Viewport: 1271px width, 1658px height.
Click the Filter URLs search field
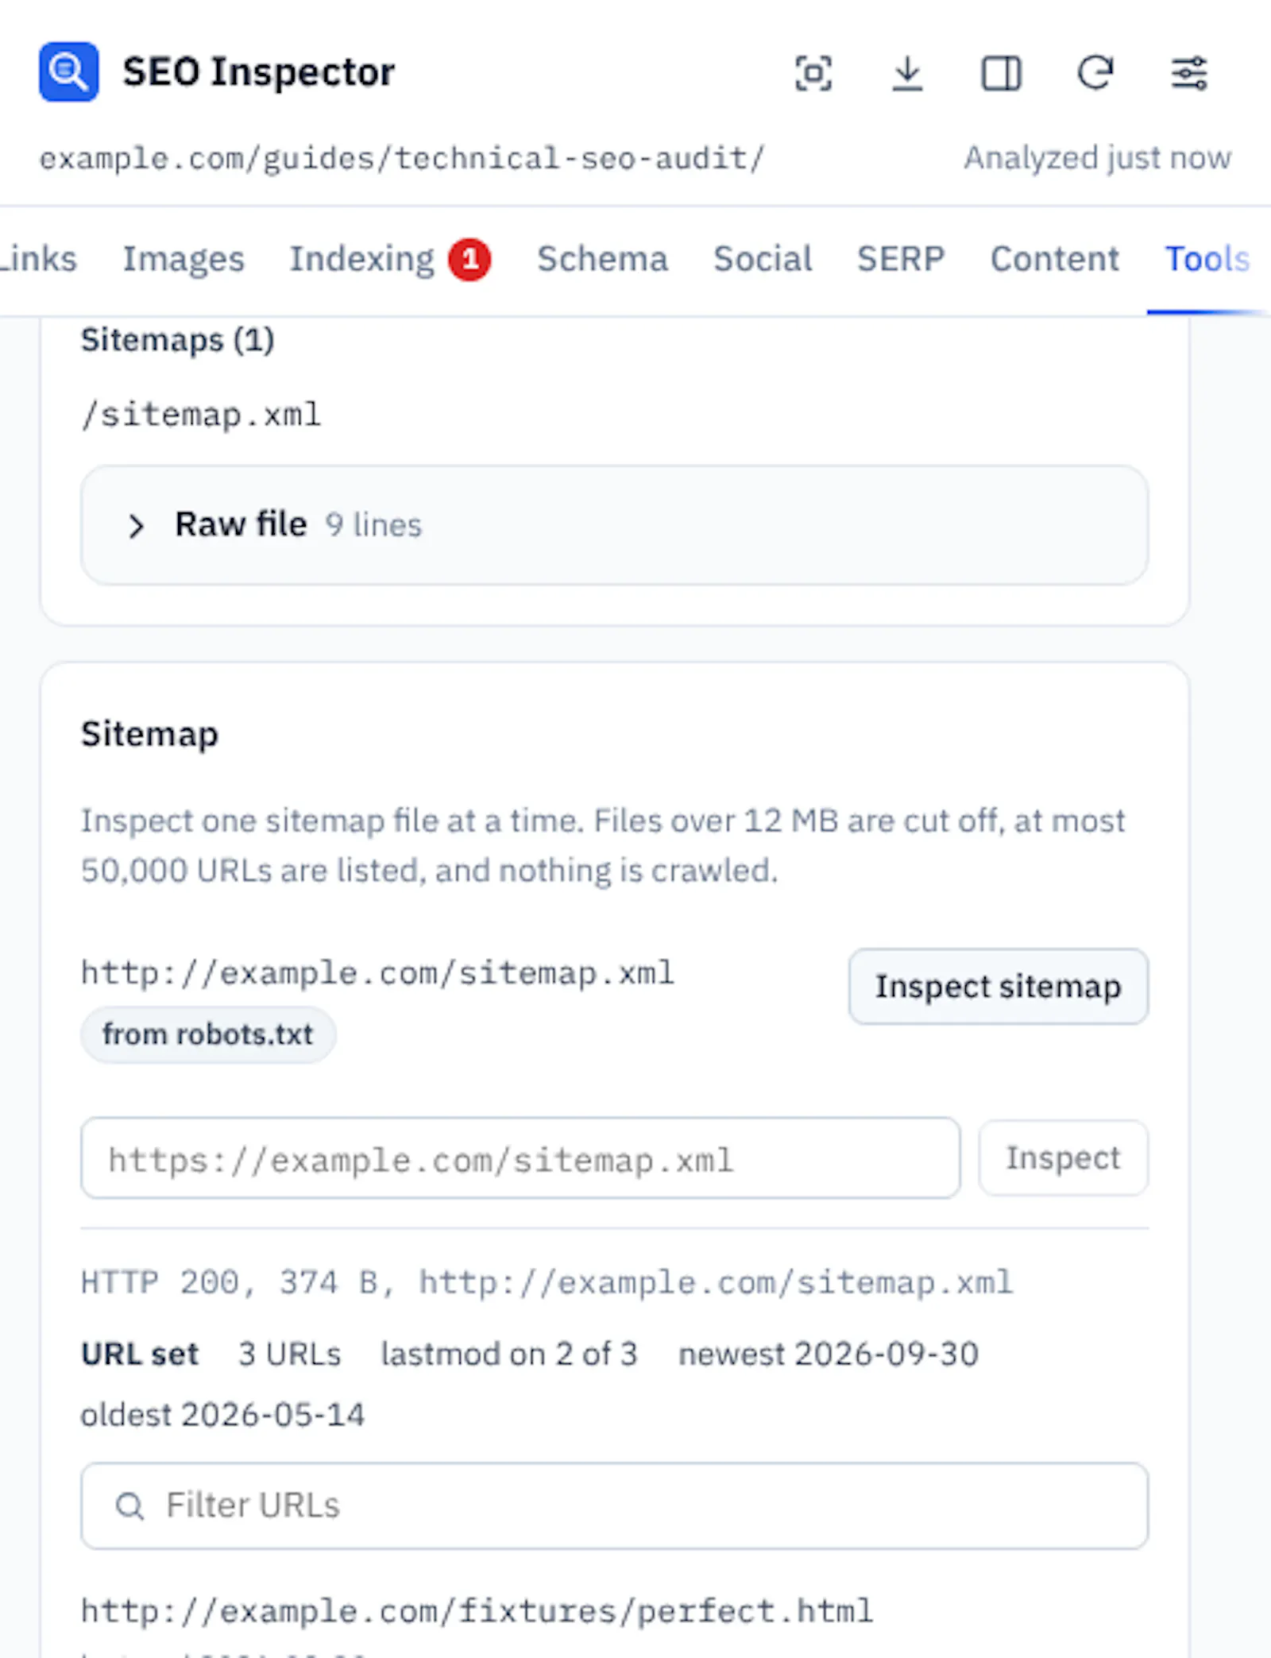point(614,1505)
